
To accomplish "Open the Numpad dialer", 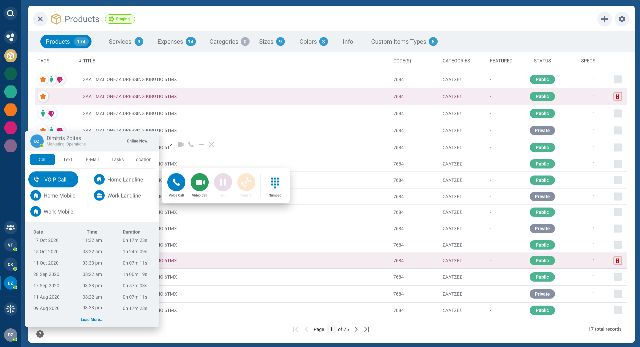I will point(275,183).
